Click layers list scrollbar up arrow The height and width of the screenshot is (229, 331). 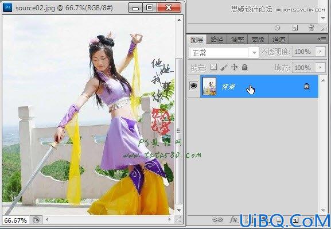[323, 80]
